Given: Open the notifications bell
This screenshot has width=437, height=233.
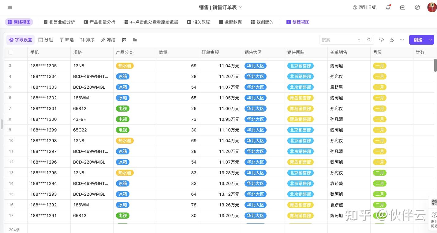Looking at the screenshot, I should click(x=388, y=7).
